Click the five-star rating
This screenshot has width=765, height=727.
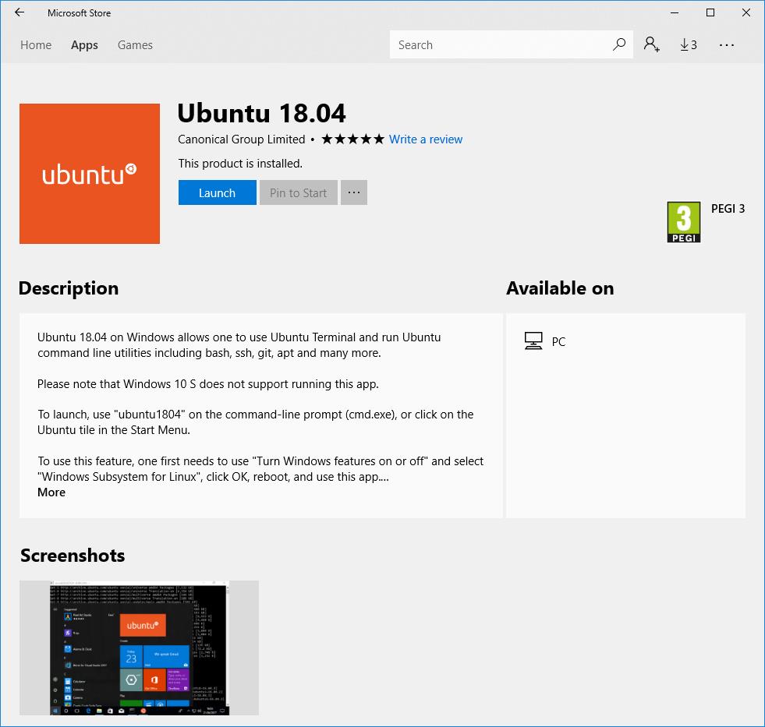(x=352, y=139)
